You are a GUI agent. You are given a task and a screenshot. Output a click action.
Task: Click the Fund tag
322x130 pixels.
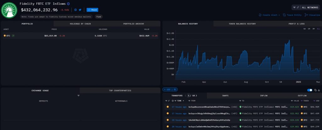click(x=99, y=17)
